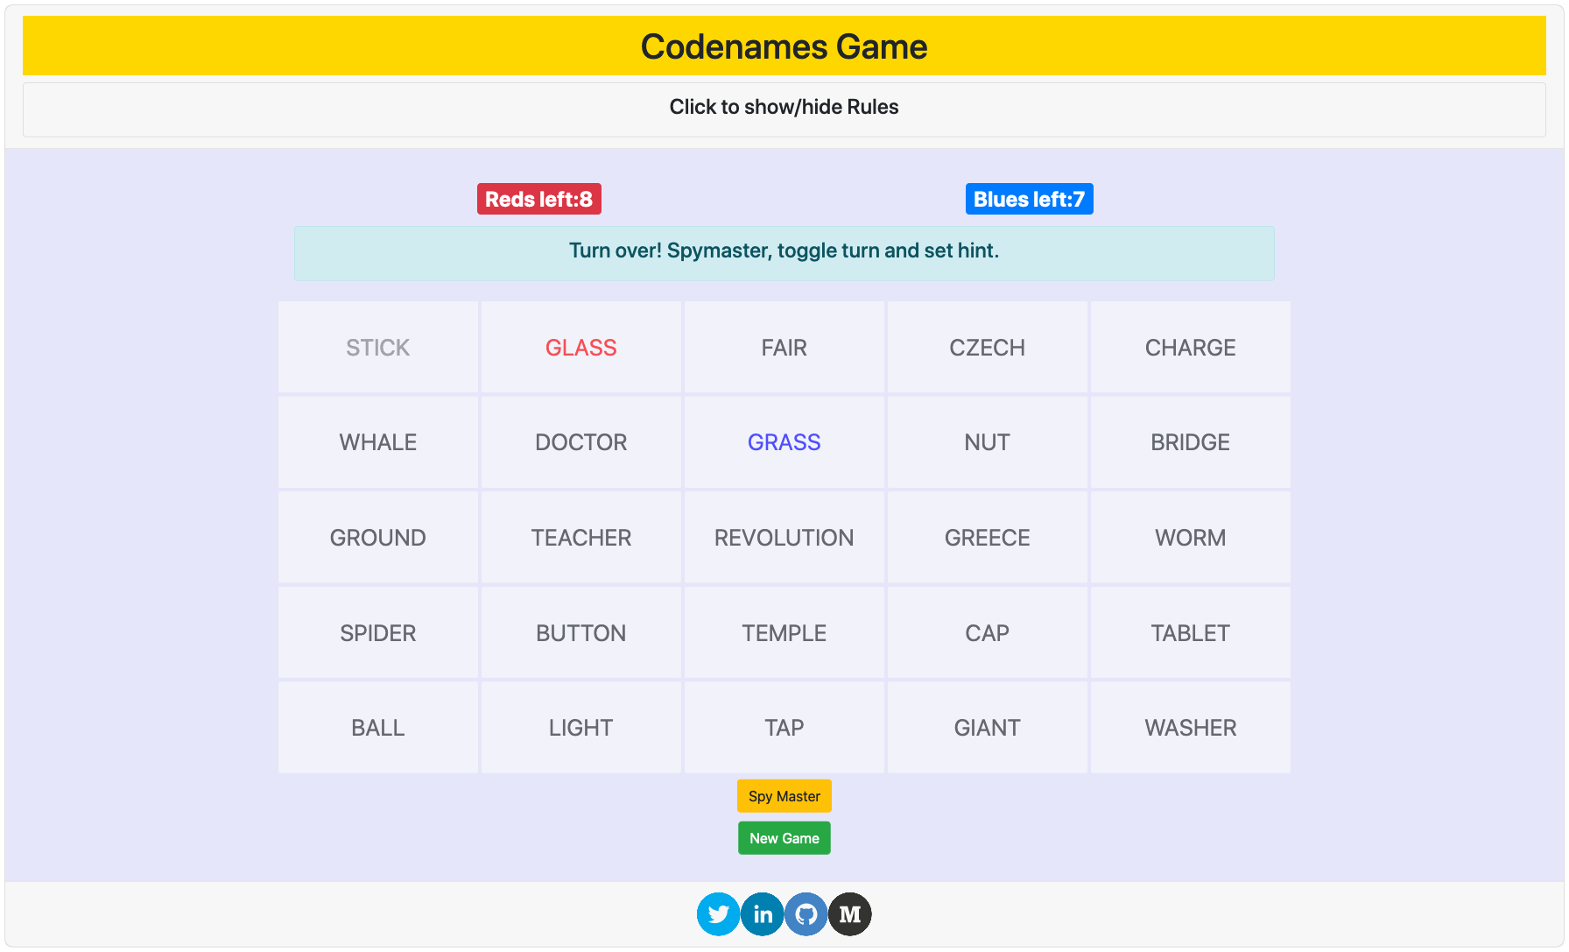Click the BUTTON word card

(581, 633)
